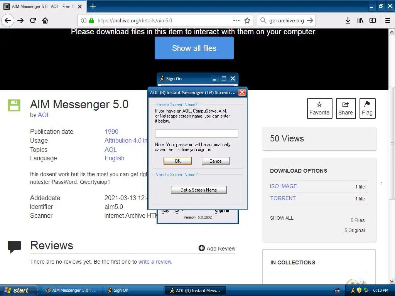The height and width of the screenshot is (296, 395).
Task: Open site information icon in address bar
Action: coord(84,20)
